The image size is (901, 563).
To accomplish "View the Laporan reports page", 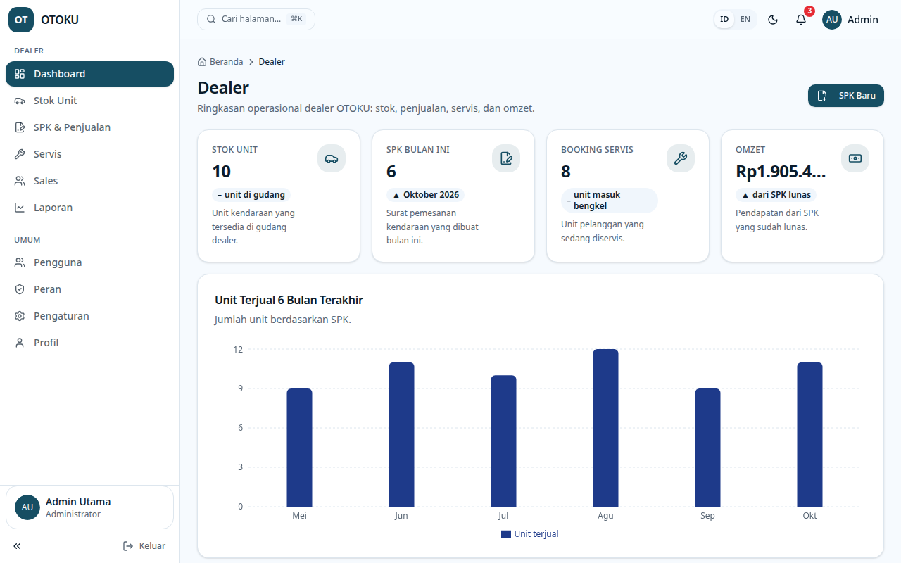I will [89, 208].
